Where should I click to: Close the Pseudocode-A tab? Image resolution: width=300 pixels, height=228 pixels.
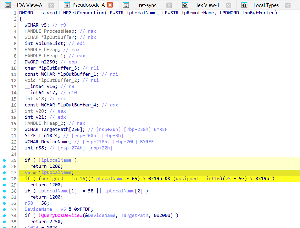coord(110,5)
